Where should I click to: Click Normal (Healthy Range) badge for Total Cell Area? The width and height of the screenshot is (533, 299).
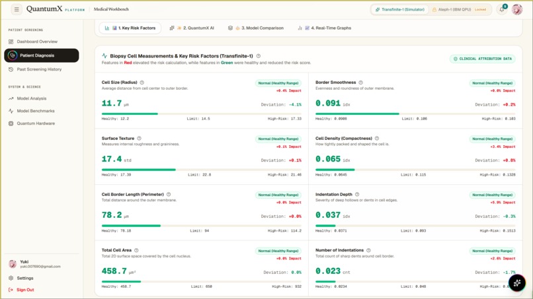[x=278, y=251]
